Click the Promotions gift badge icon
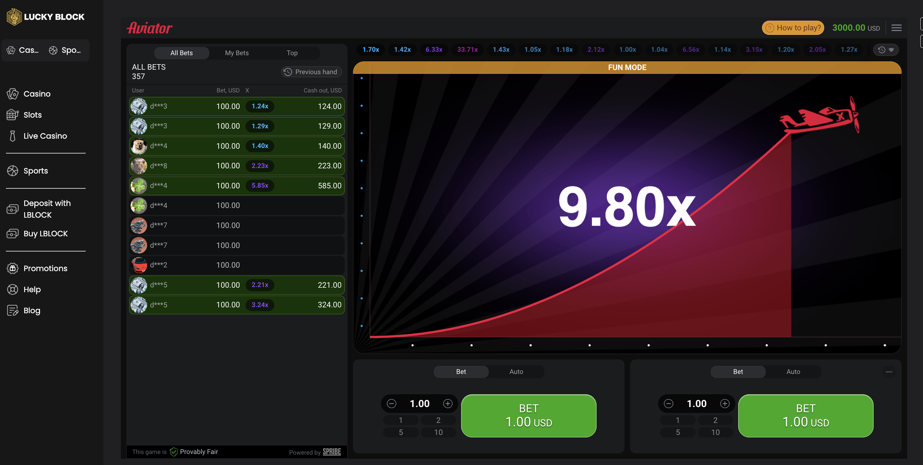The height and width of the screenshot is (465, 923). click(x=12, y=268)
